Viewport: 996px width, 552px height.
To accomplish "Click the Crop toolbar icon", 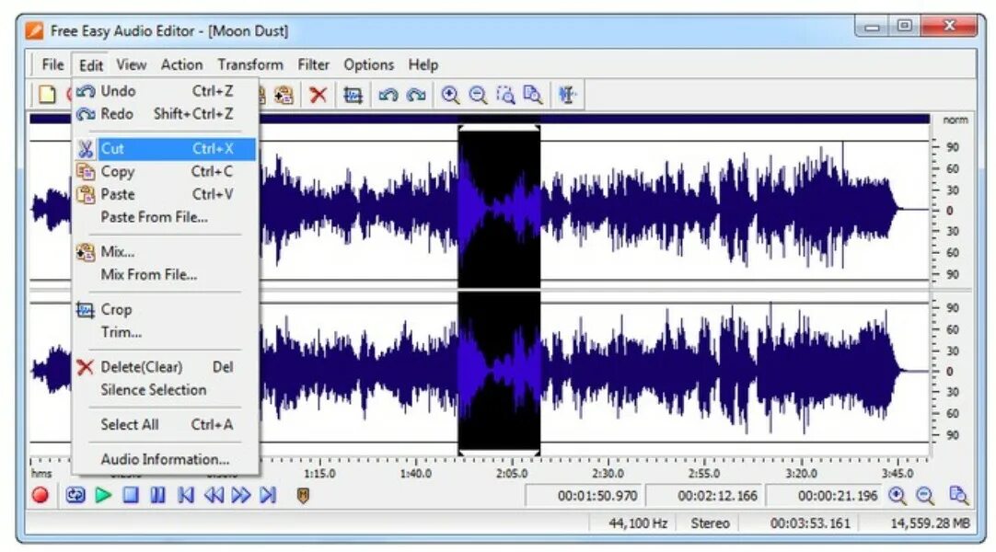I will coord(354,95).
